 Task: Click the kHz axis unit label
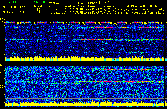2,22
